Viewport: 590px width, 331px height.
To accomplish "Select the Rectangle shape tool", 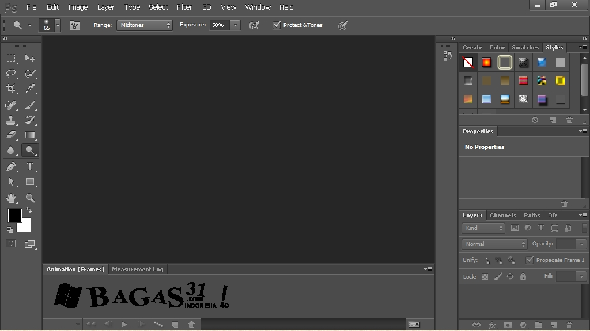I will point(30,182).
